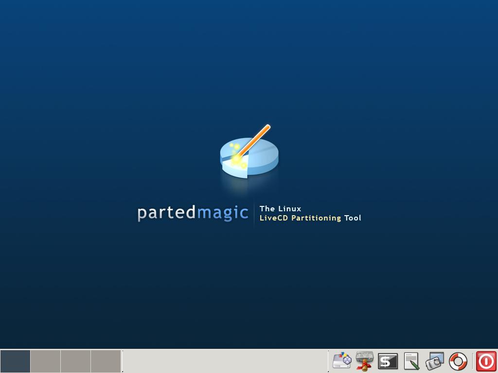Select the active dark first workspace
The height and width of the screenshot is (373, 498).
(x=15, y=361)
